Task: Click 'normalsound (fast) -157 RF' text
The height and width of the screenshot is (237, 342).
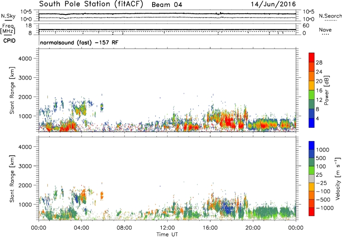Action: click(x=79, y=42)
